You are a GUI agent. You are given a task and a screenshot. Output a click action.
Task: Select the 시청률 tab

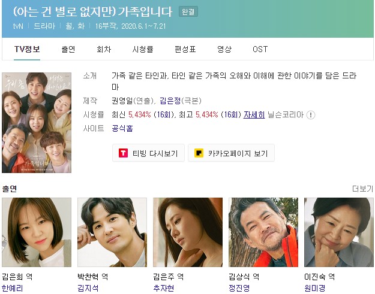click(143, 49)
